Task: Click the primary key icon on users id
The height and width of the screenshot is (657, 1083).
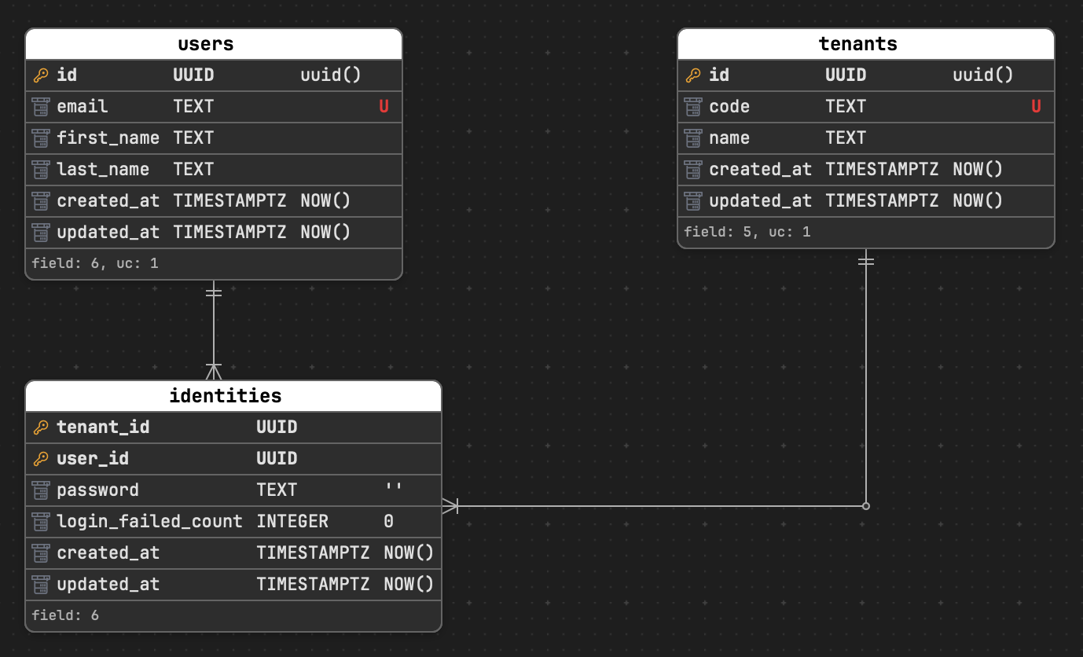Action: click(x=40, y=75)
